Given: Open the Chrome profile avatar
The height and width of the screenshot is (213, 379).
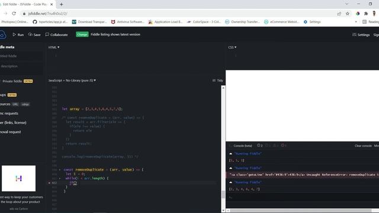Looking at the screenshot, I should pos(374,14).
